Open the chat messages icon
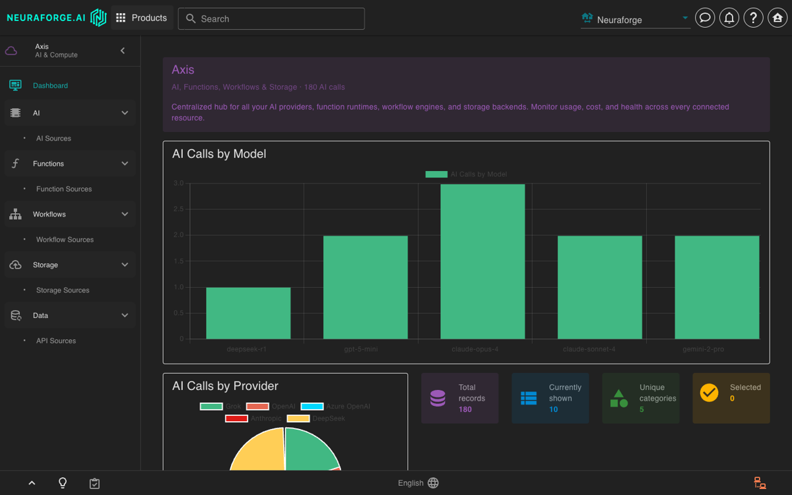This screenshot has width=792, height=495. click(705, 18)
